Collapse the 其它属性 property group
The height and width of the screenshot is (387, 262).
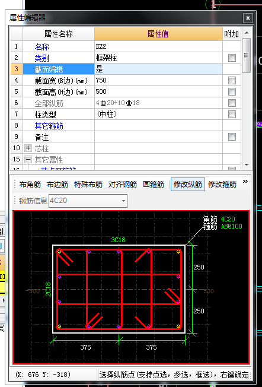[x=28, y=160]
